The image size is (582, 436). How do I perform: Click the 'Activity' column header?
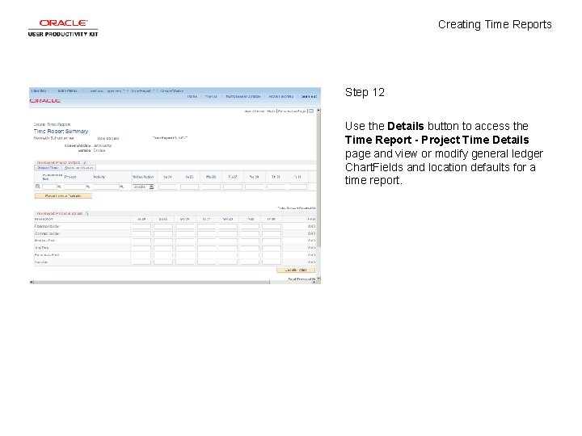click(99, 177)
